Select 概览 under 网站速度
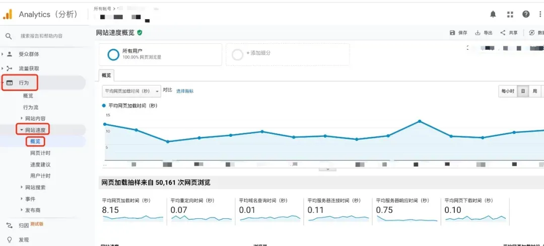Image resolution: width=544 pixels, height=246 pixels. [x=35, y=141]
